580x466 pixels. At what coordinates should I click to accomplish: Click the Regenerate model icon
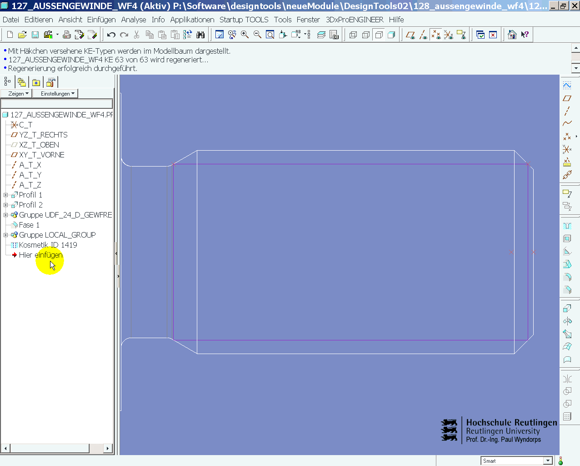click(187, 35)
